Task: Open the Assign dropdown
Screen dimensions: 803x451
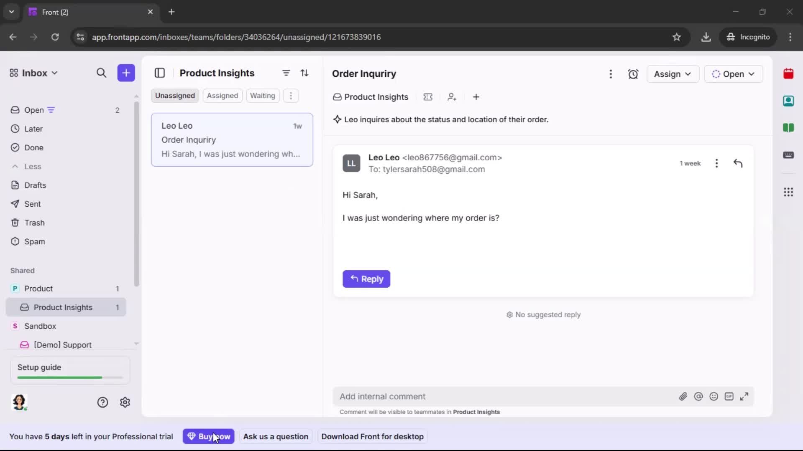Action: pos(673,74)
